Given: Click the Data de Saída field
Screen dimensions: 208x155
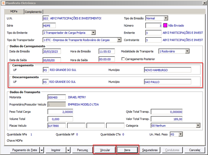Looking at the screenshot, I should click(52, 60).
